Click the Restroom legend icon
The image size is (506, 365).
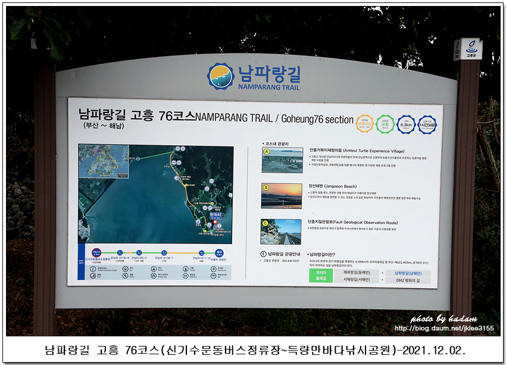[x=186, y=276]
